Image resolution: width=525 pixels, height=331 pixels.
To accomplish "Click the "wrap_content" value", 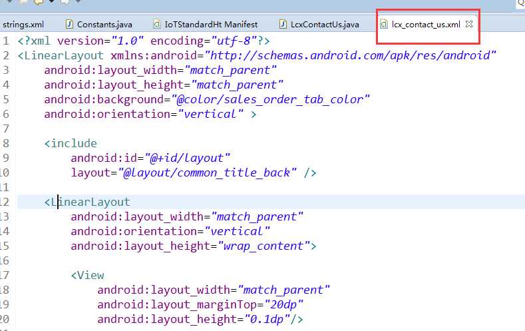I will tap(264, 246).
